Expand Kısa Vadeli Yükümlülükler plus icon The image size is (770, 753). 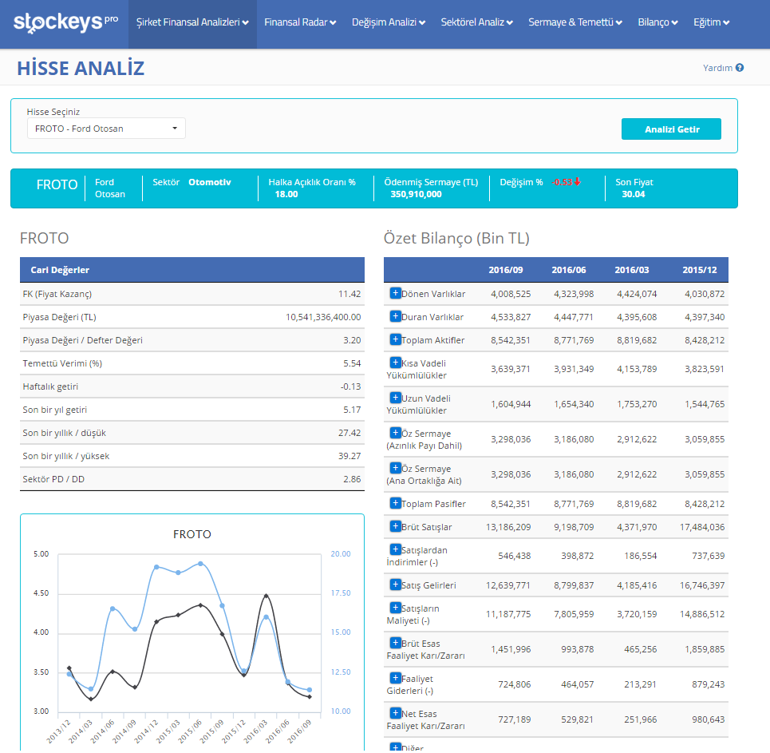pos(395,363)
